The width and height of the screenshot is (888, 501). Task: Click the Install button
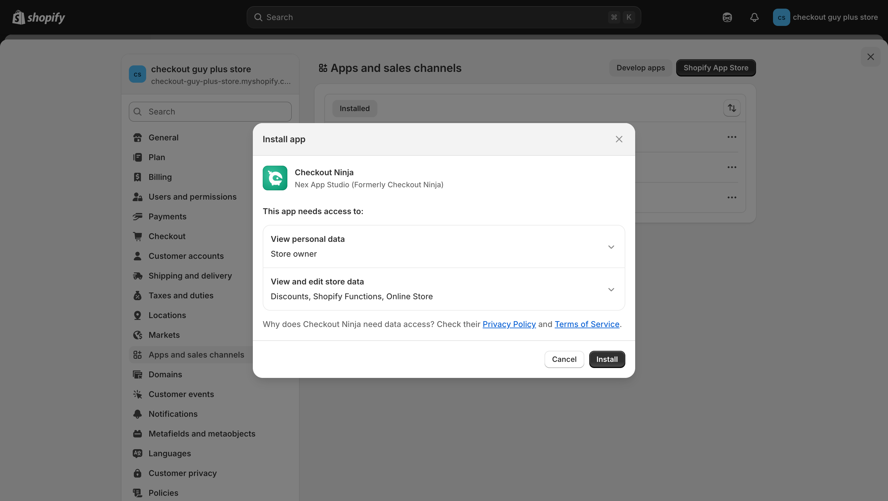tap(607, 359)
